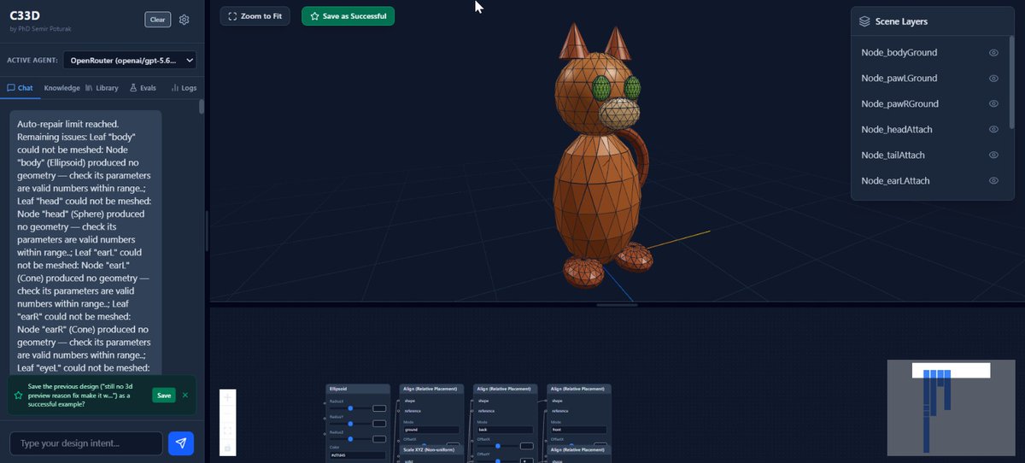Screen dimensions: 1025x463
Task: Open the Knowledge tab
Action: [61, 87]
